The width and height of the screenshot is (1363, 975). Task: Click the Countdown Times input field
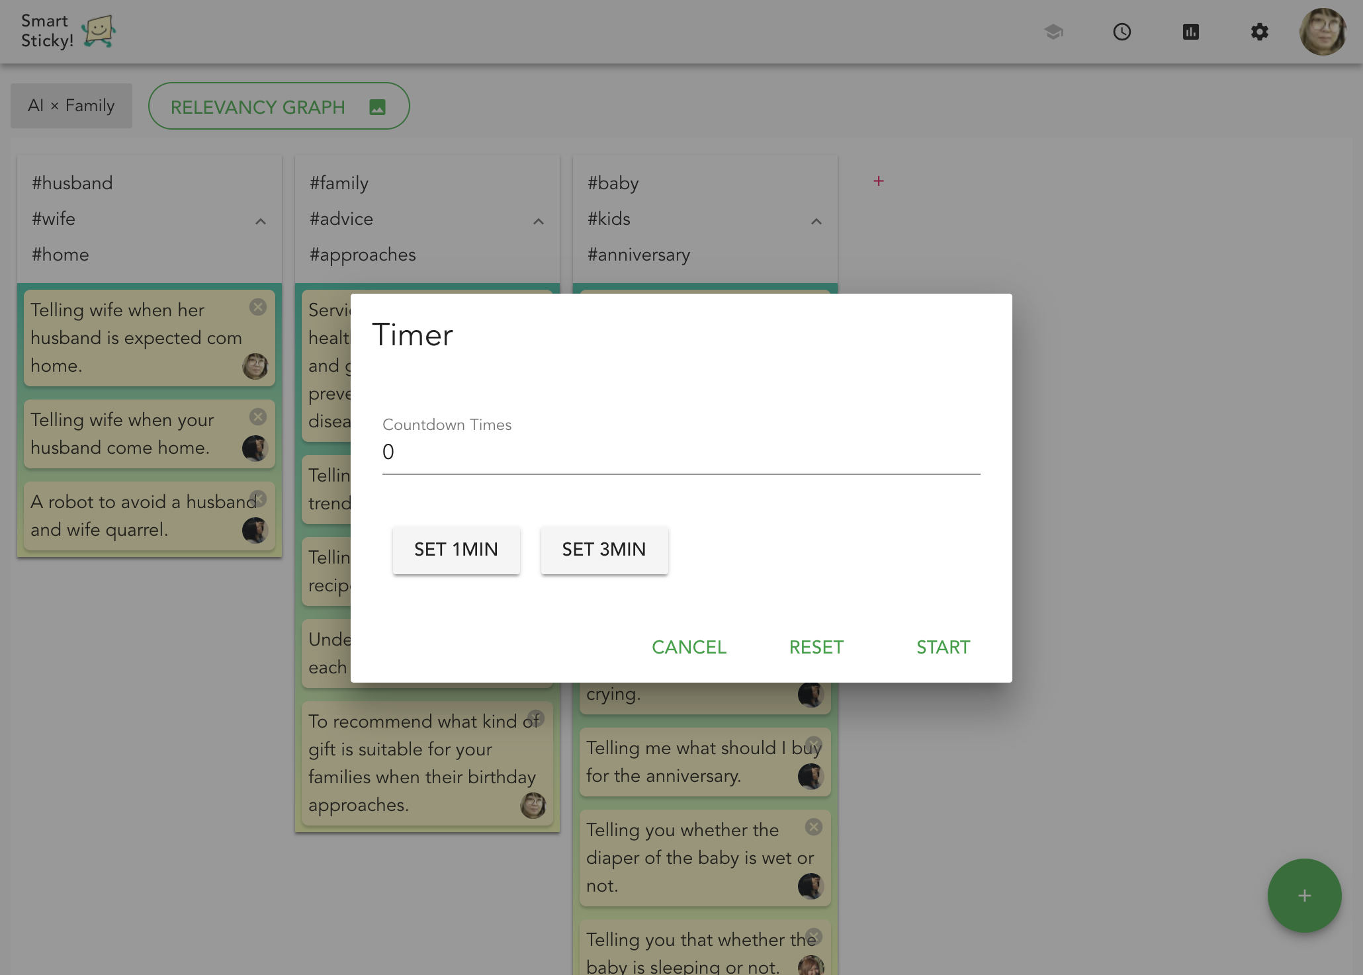coord(681,452)
